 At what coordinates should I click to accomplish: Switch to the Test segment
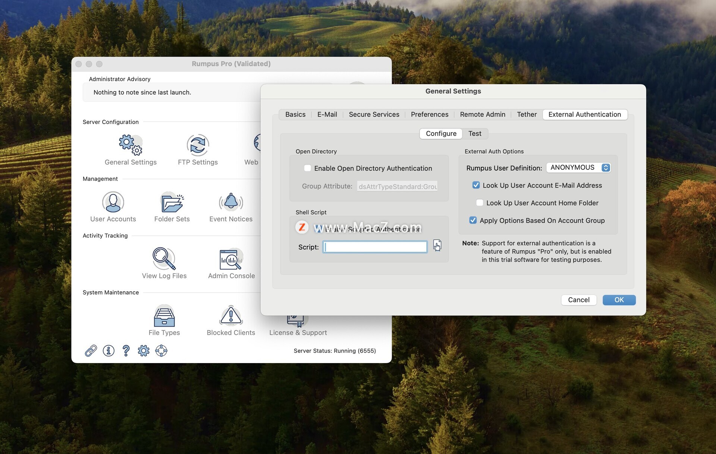point(475,133)
